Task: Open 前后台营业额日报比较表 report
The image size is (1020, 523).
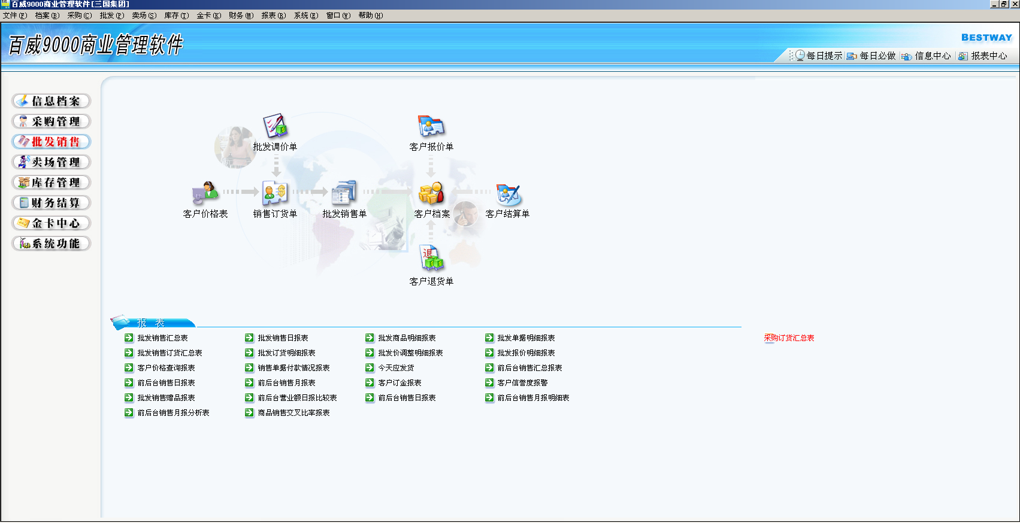Action: click(x=297, y=398)
